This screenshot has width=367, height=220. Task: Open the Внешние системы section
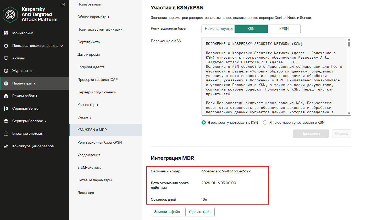coord(35,134)
